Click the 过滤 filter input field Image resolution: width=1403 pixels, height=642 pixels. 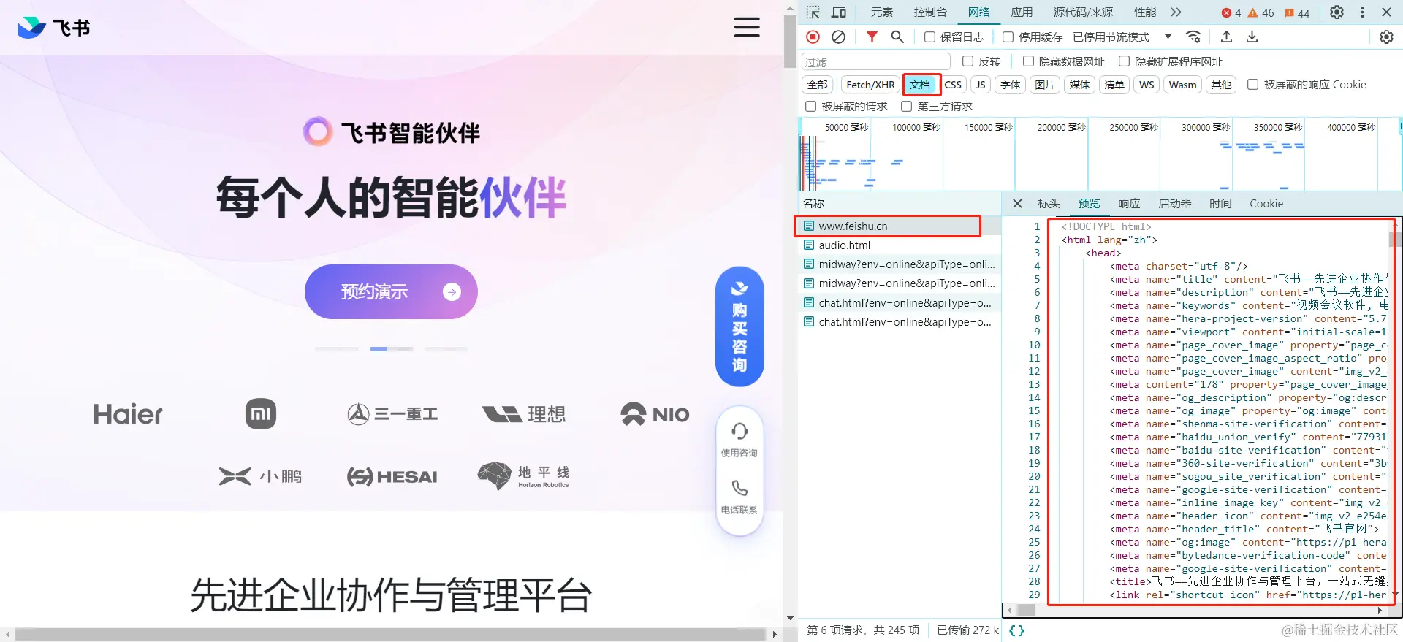pyautogui.click(x=876, y=62)
